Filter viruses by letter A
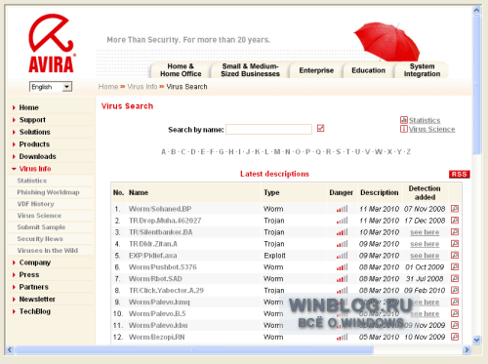 (163, 152)
